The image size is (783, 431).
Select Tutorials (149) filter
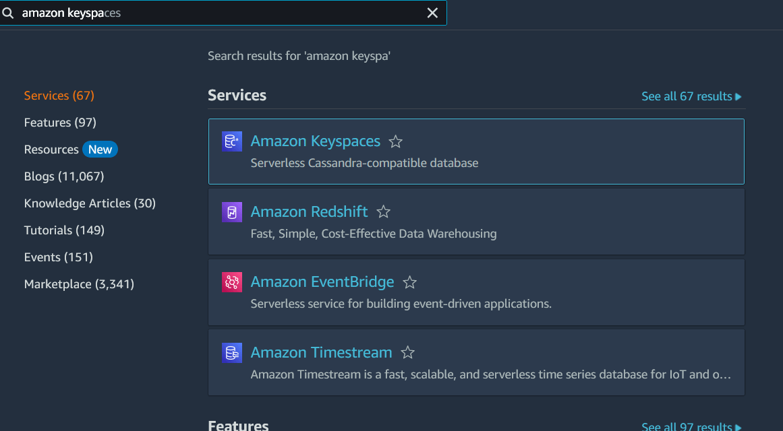[64, 230]
